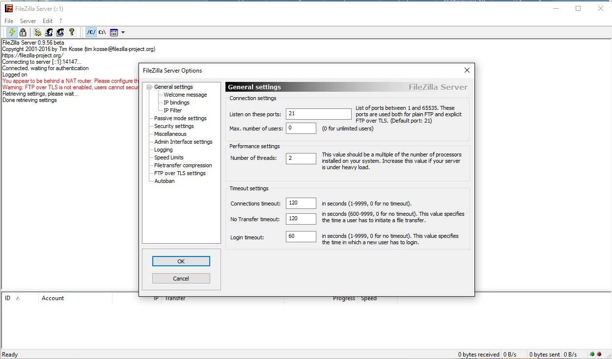Viewport: 612px width, 359px height.
Task: Open FTP over TLS settings page
Action: click(180, 173)
